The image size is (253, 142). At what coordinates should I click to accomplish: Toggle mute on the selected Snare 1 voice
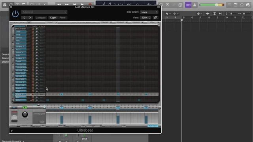(33, 94)
